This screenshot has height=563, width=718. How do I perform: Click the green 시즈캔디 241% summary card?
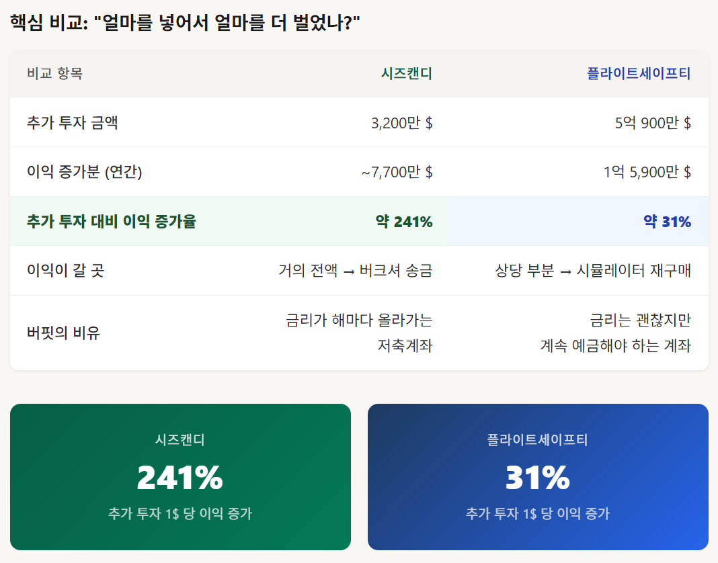pos(180,477)
